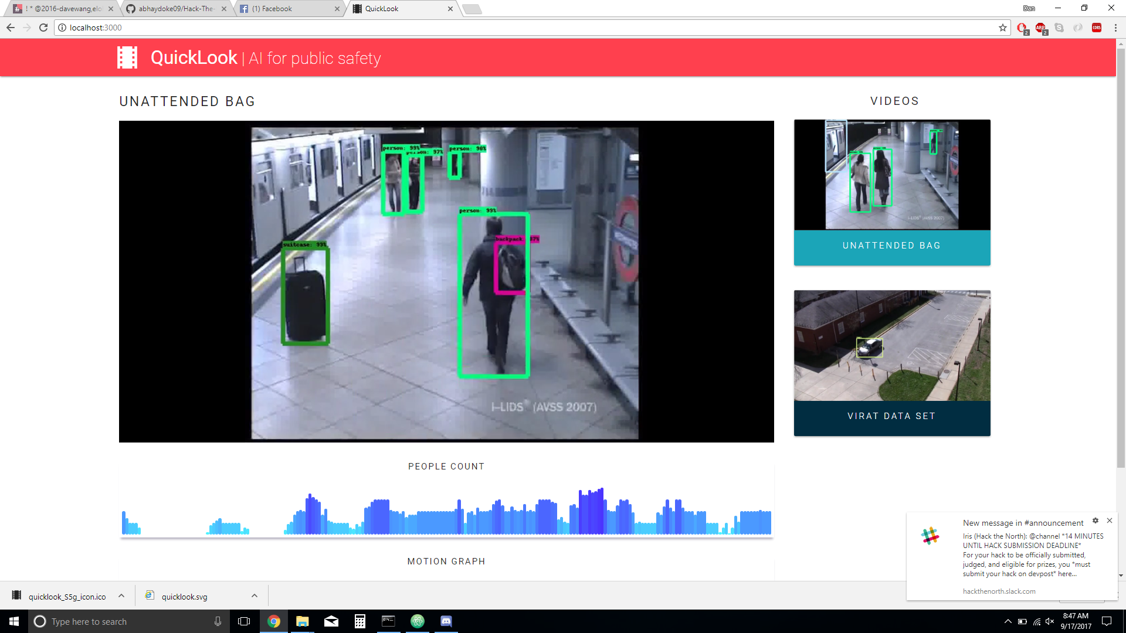Show hidden system tray icons
The image size is (1126, 633).
coord(1008,621)
